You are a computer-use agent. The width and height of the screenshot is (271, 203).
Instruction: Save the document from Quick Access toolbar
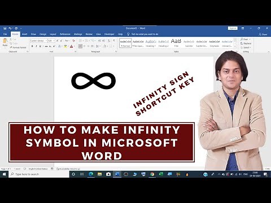[5, 28]
